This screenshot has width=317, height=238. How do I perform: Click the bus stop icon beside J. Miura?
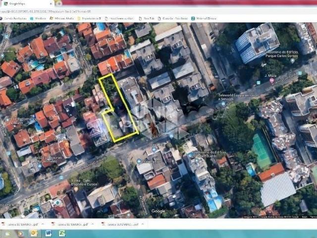[x=258, y=82]
